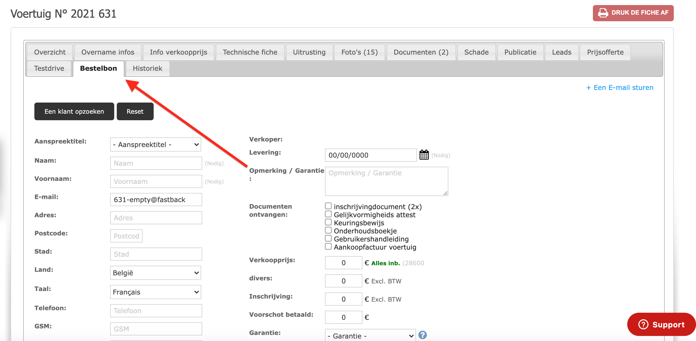The width and height of the screenshot is (696, 341).
Task: Open the Technische fiche tab
Action: (250, 52)
